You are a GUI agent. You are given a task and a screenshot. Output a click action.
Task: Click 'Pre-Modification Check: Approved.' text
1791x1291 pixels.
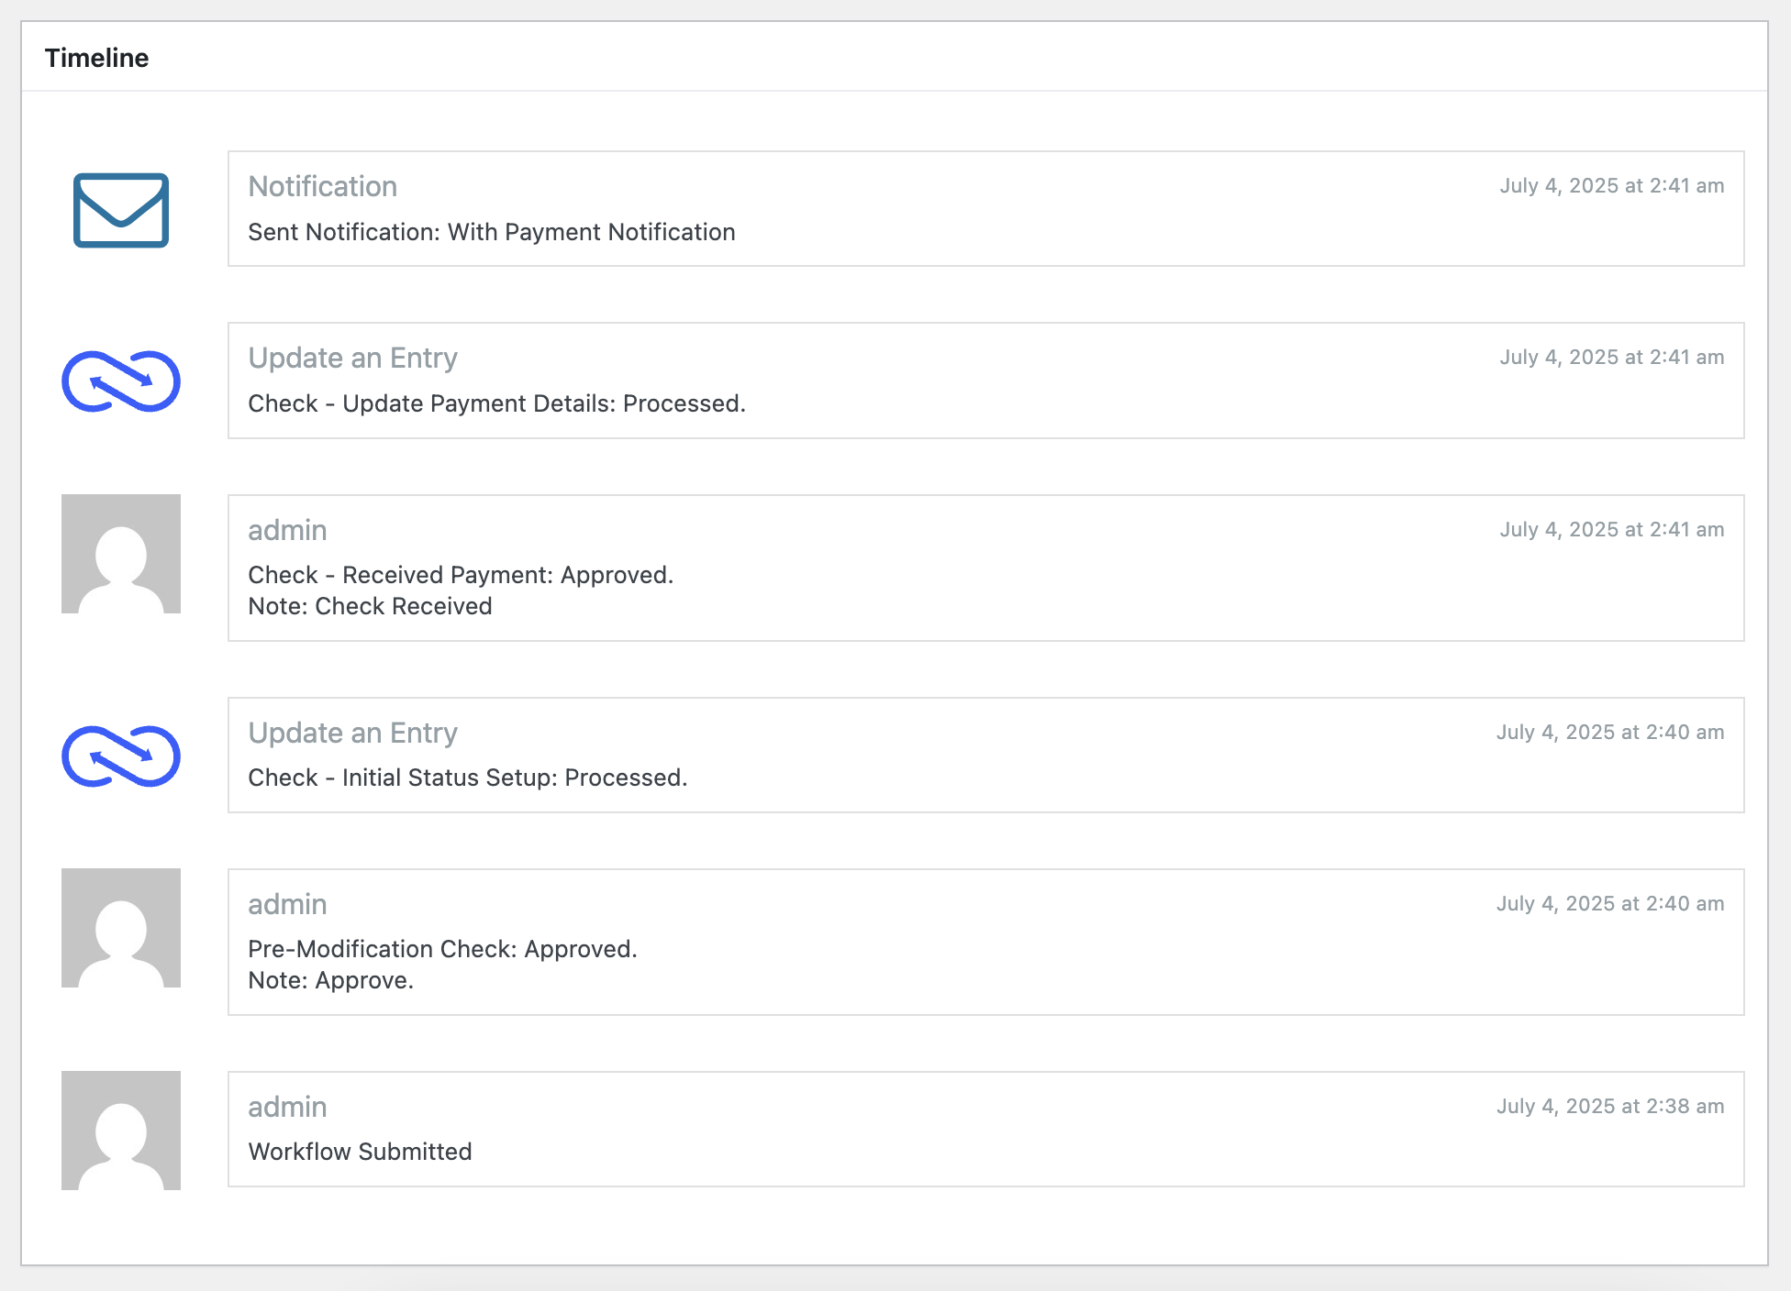(x=442, y=949)
